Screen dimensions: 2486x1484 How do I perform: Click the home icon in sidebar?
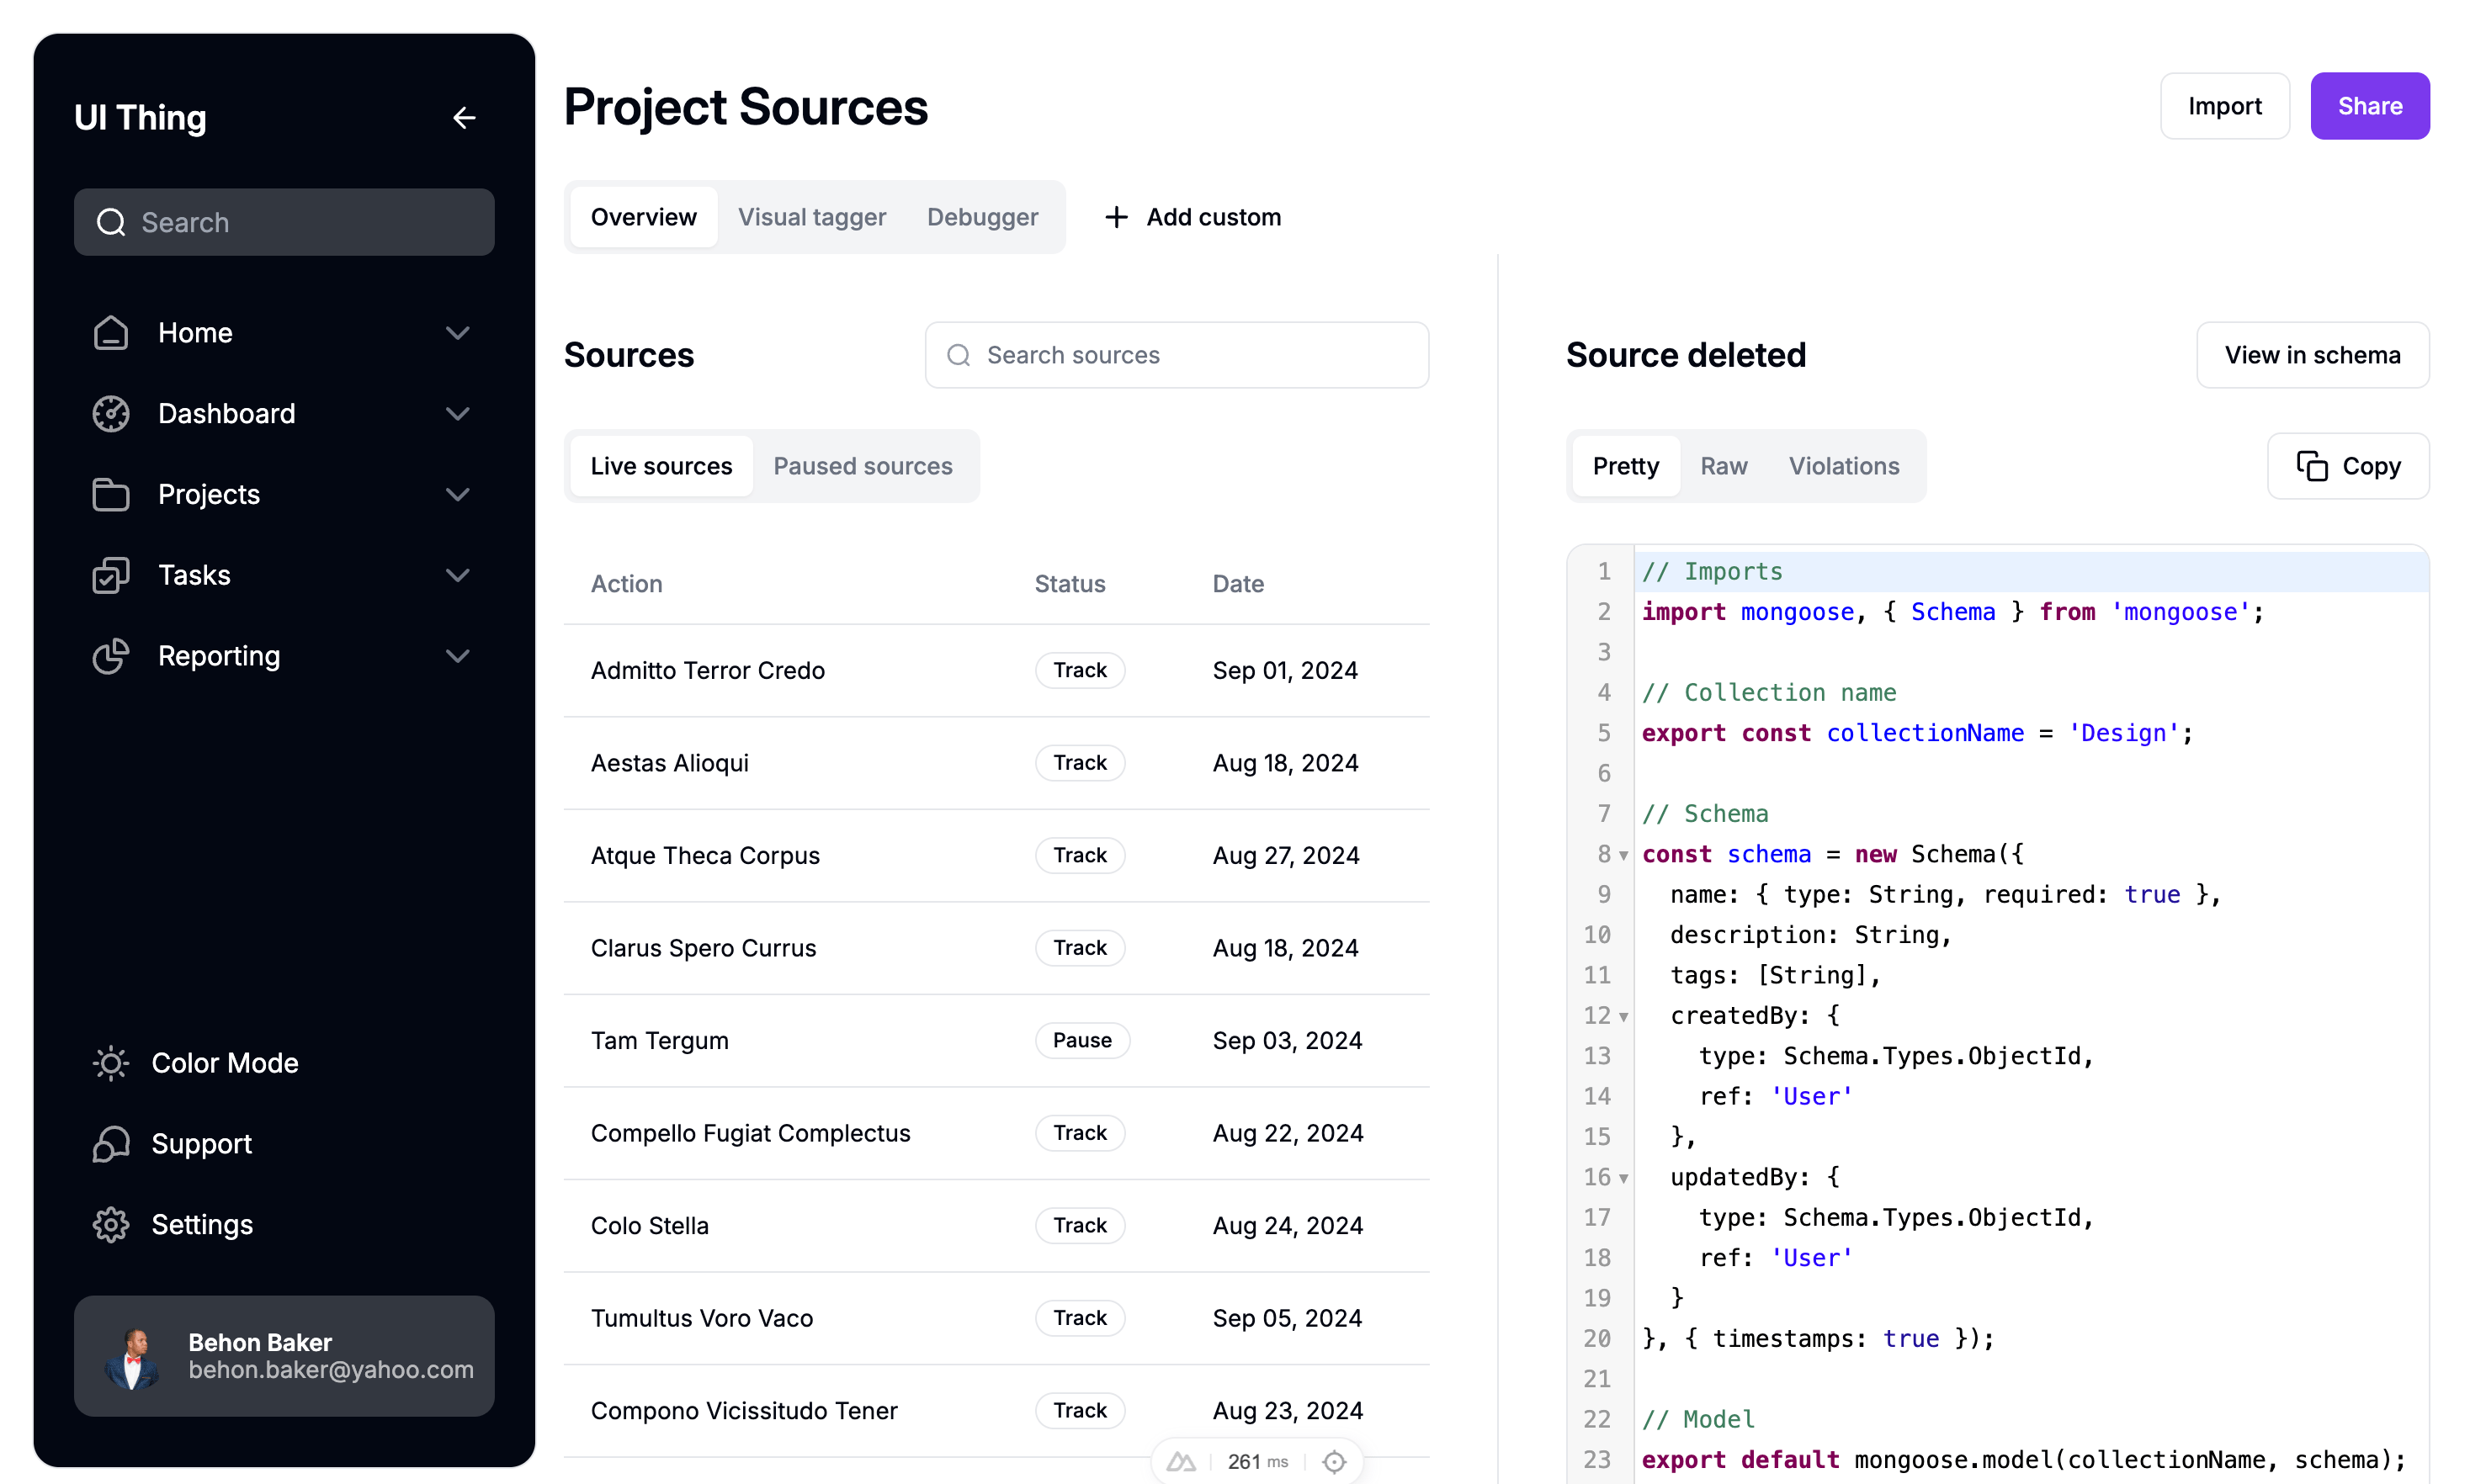(x=111, y=331)
